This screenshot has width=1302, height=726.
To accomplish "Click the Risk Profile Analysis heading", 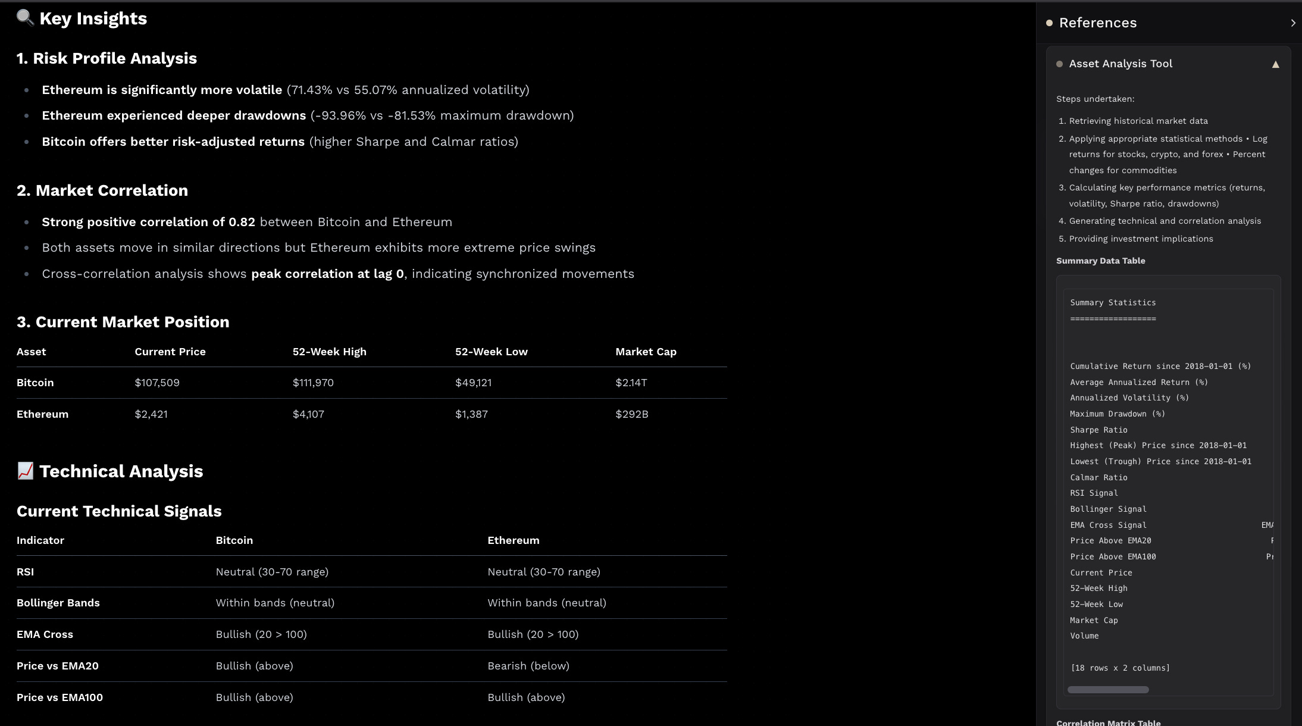I will coord(107,58).
